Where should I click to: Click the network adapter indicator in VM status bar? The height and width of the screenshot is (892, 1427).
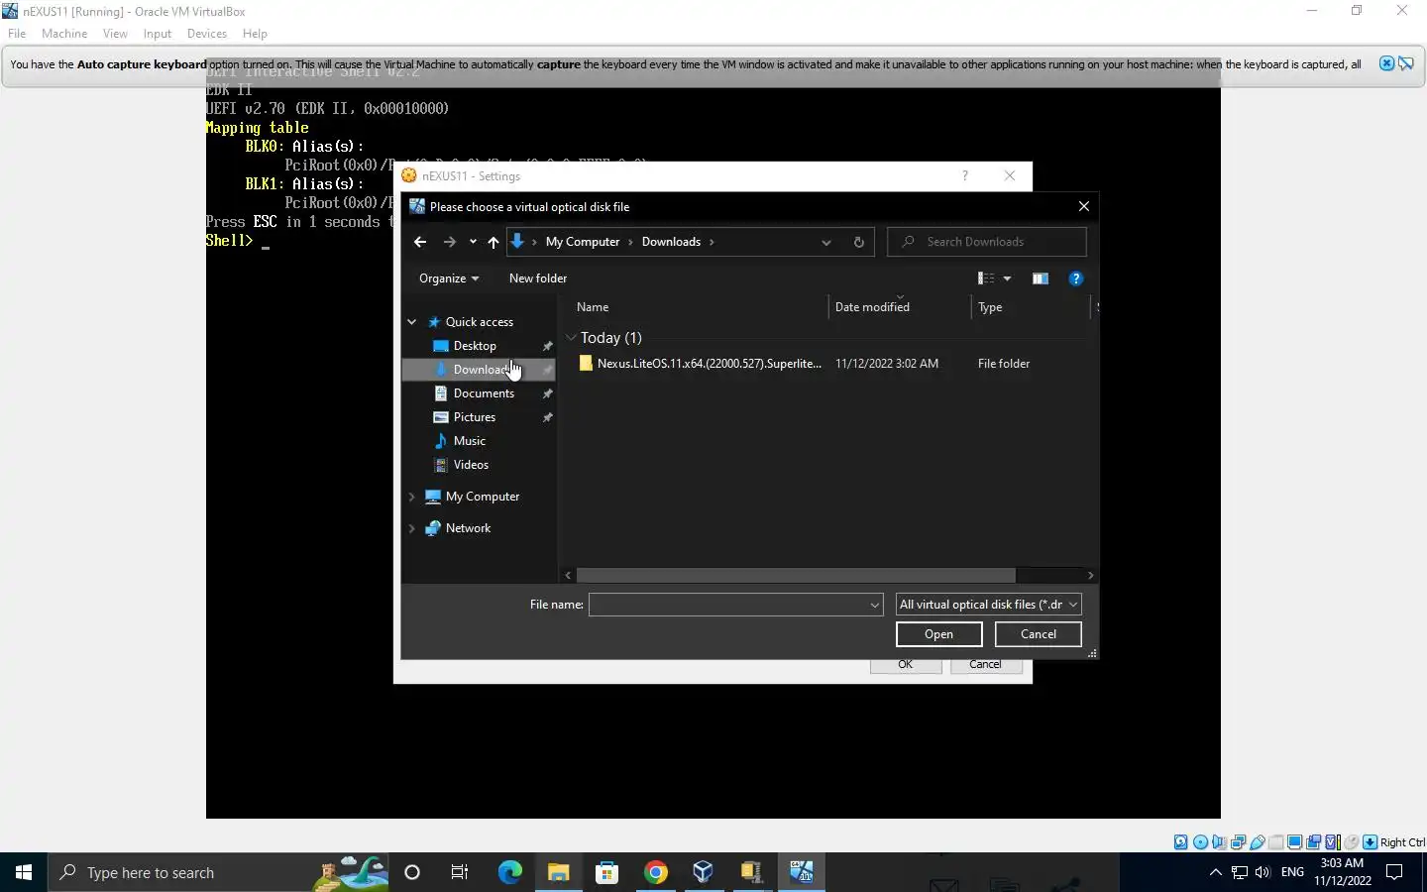(x=1238, y=842)
